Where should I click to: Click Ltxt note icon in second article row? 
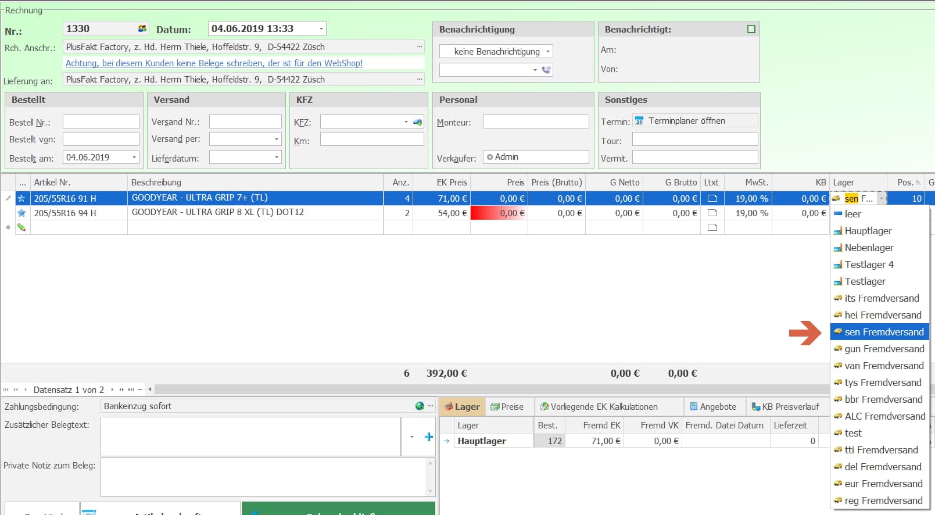click(712, 213)
